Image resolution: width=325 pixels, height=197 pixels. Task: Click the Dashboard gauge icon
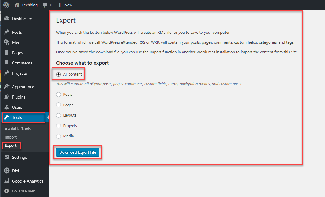[x=7, y=18]
